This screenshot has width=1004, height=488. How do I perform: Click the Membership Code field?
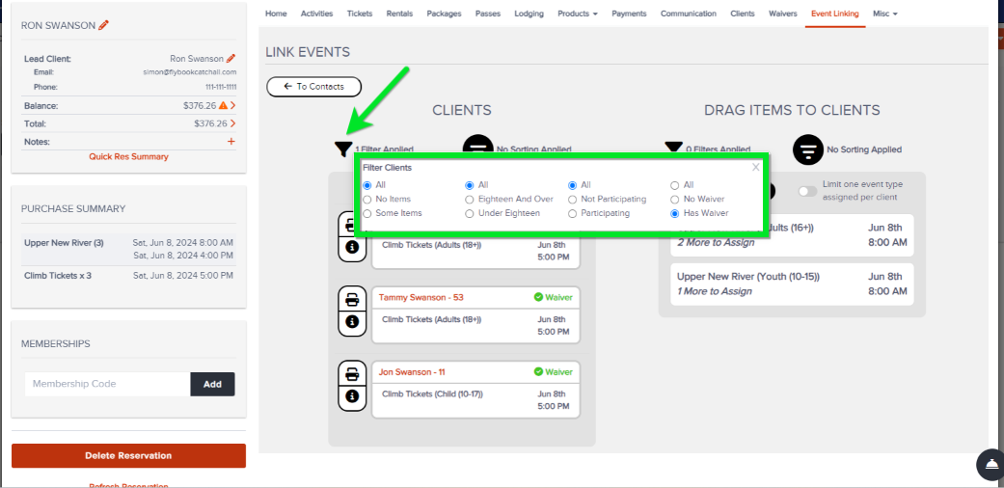click(108, 384)
